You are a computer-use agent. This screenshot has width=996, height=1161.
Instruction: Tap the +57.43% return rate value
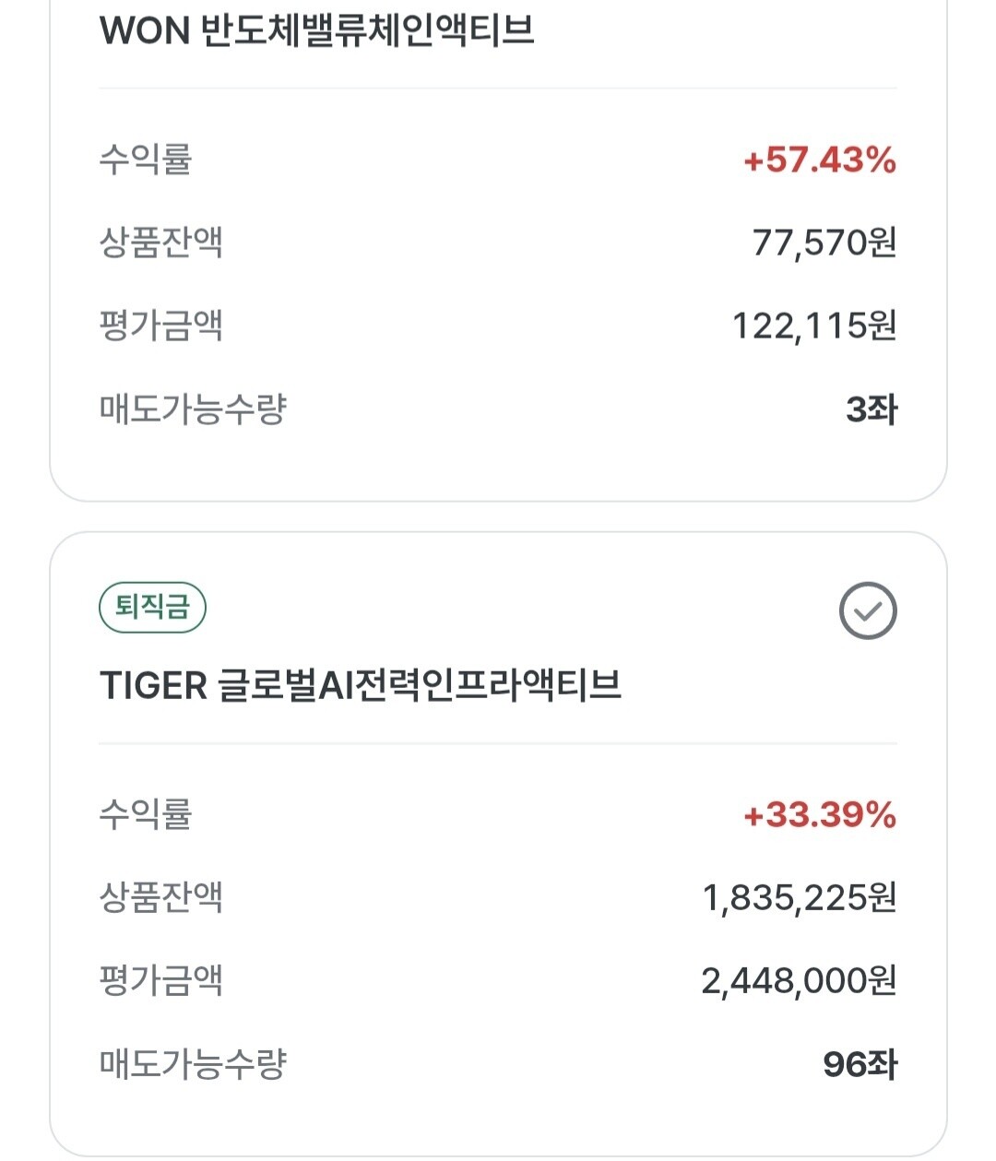point(820,160)
